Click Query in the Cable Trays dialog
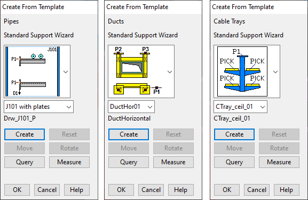The width and height of the screenshot is (308, 200). click(234, 162)
